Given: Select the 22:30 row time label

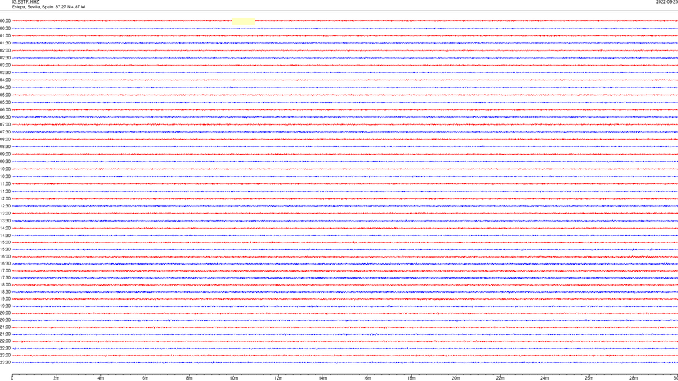Looking at the screenshot, I should 5,349.
